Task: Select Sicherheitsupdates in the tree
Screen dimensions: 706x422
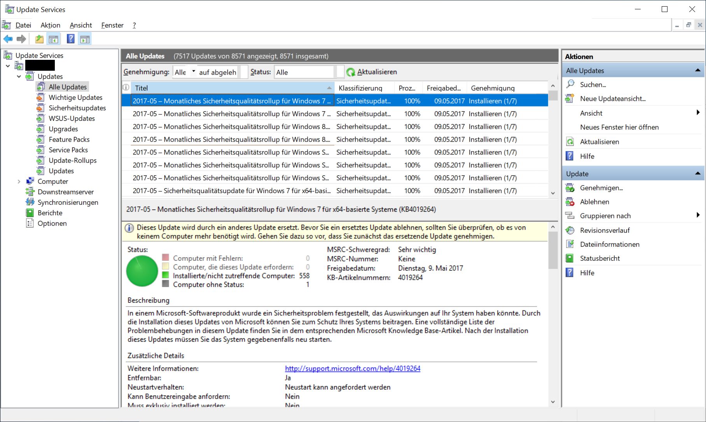Action: click(x=77, y=108)
